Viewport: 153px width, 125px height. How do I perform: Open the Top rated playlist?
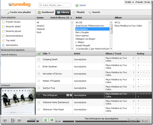11,40
